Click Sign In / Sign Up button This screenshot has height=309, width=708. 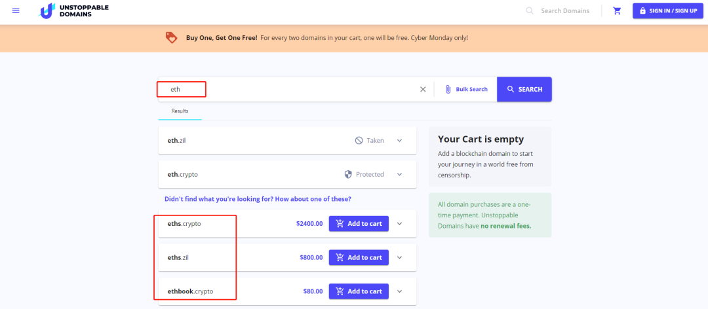pos(667,11)
